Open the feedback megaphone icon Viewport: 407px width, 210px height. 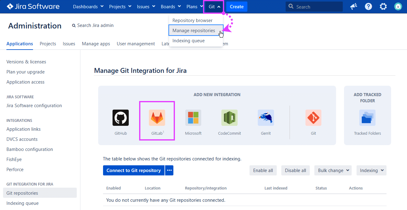354,6
